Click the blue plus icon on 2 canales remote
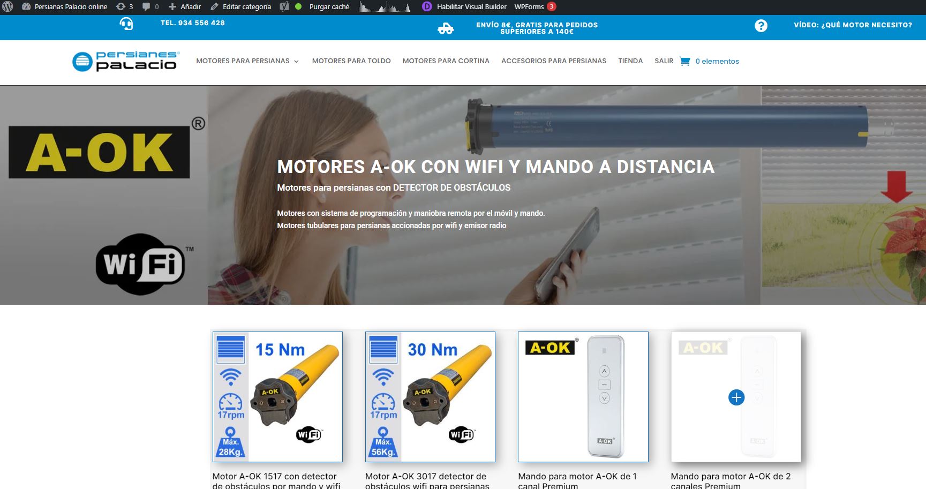Screen dimensions: 926x489 tap(736, 397)
